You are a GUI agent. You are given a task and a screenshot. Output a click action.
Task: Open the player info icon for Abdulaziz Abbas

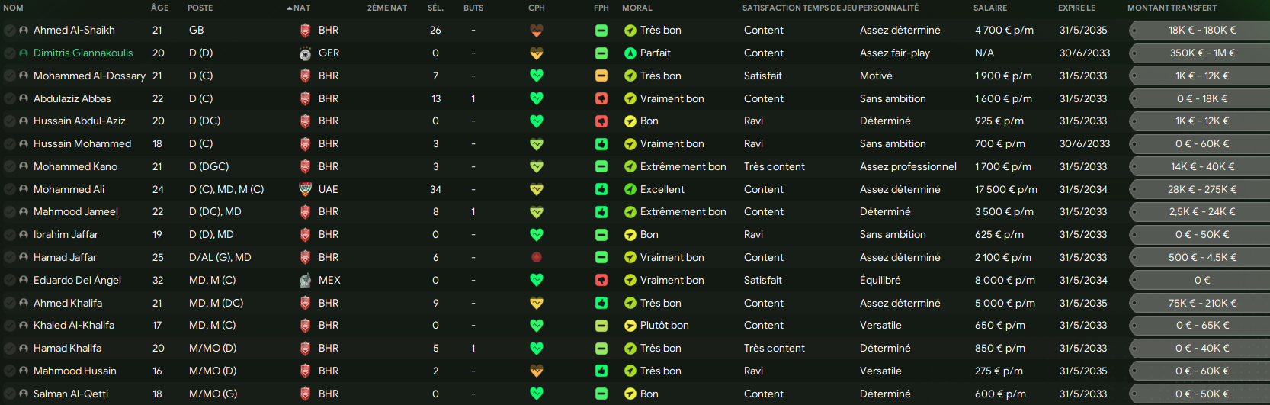(x=24, y=98)
